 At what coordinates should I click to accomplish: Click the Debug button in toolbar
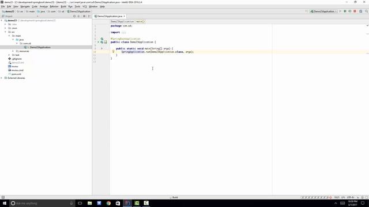(345, 11)
